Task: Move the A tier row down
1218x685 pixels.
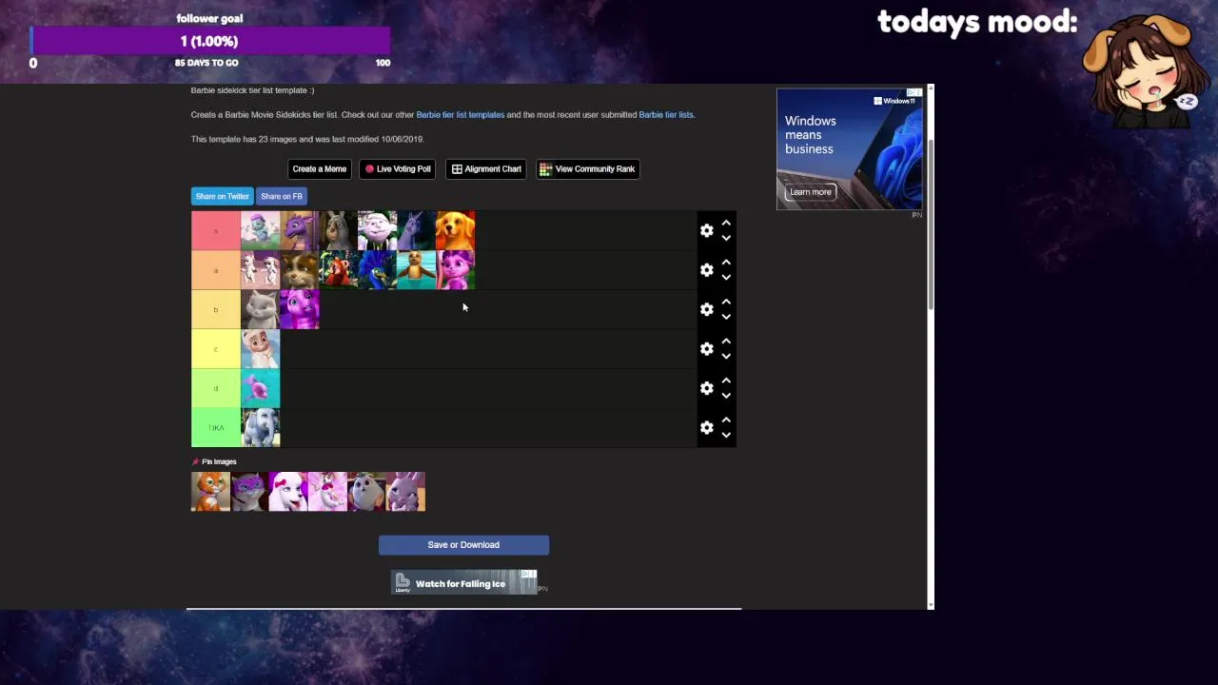Action: pos(726,277)
